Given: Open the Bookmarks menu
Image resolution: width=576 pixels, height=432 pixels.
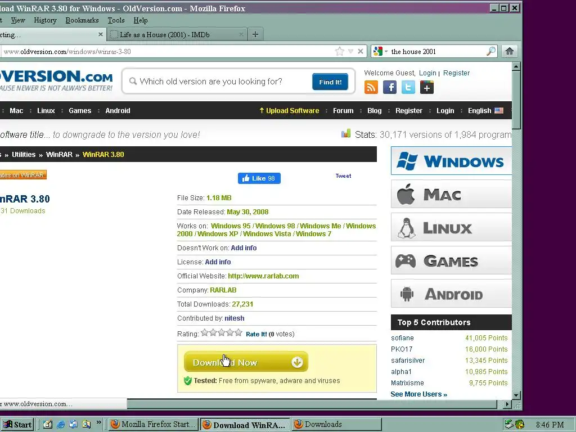Looking at the screenshot, I should pos(82,20).
